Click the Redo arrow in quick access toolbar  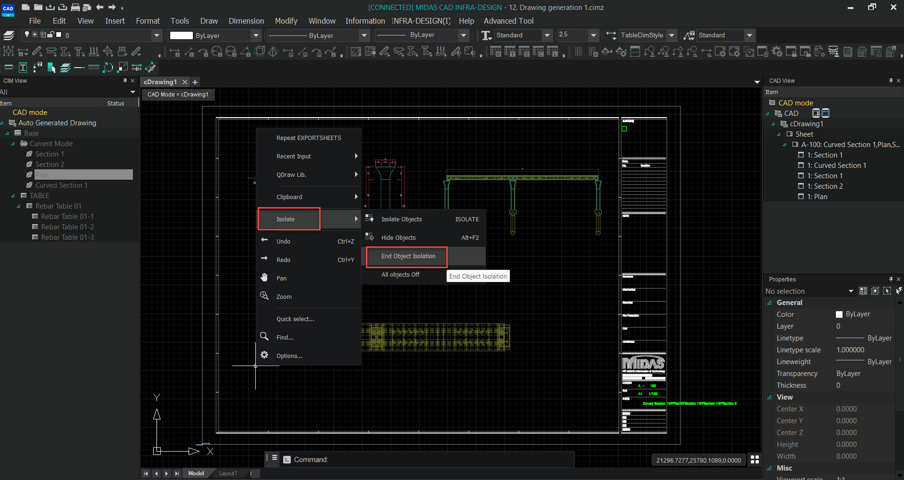[x=112, y=7]
